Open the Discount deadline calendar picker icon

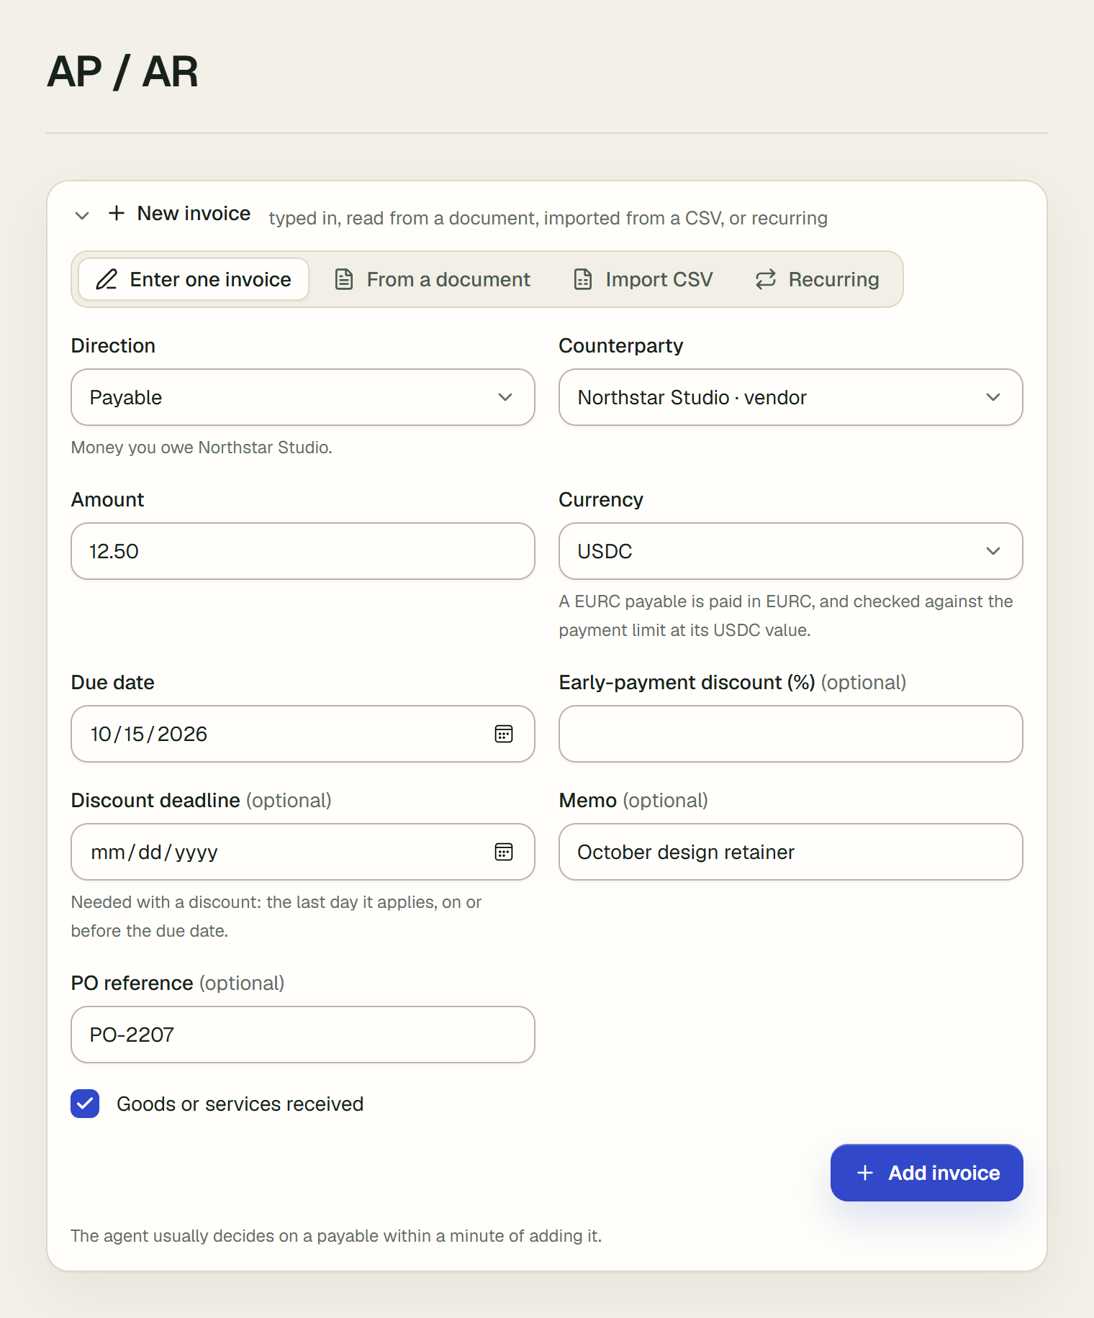coord(504,852)
